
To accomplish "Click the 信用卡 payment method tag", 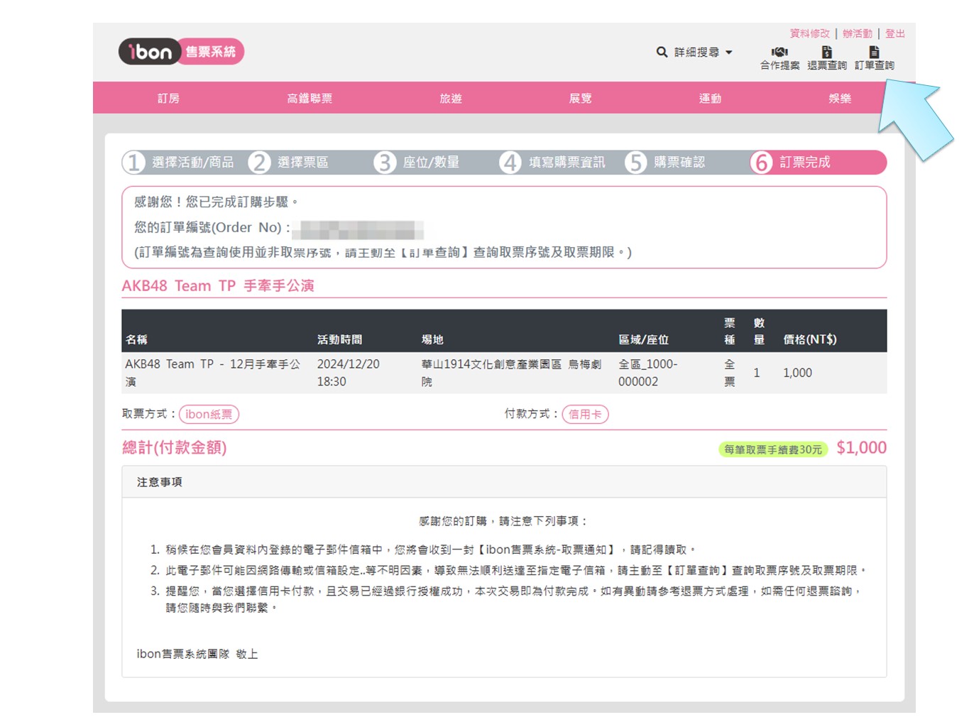I will pos(585,414).
